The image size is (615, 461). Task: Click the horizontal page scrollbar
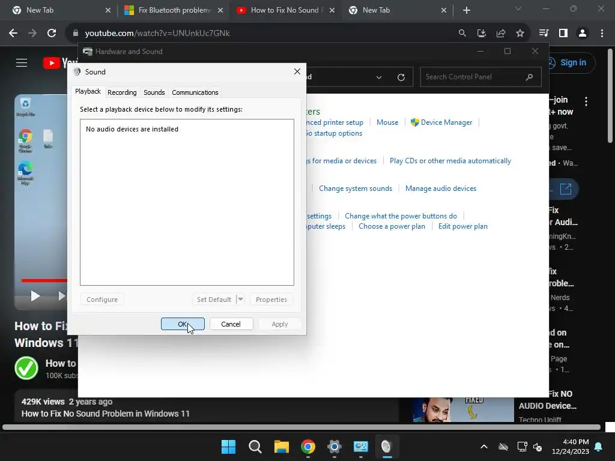point(301,427)
